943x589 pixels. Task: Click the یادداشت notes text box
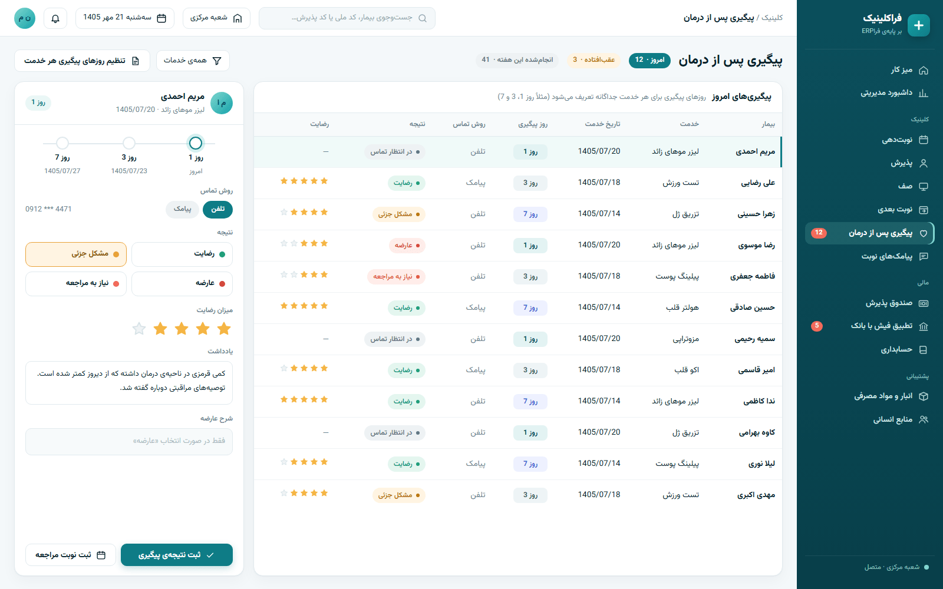click(x=129, y=383)
